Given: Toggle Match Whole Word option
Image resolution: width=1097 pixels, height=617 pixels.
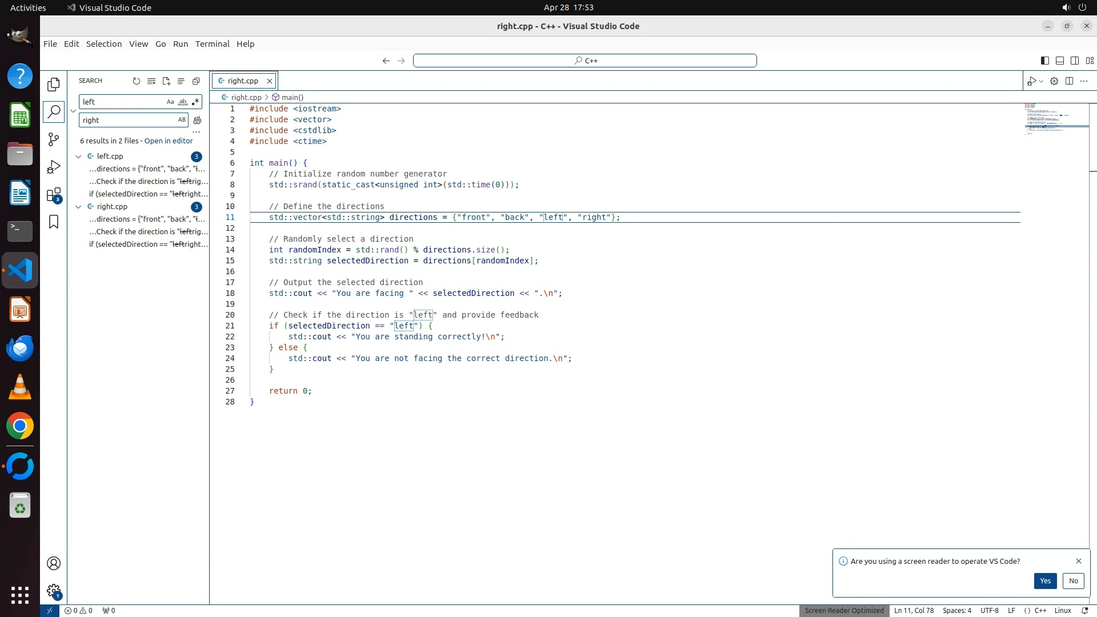Looking at the screenshot, I should [x=182, y=102].
